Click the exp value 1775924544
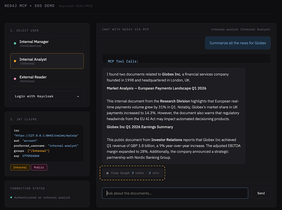Image resolution: width=282 pixels, height=210 pixels. coord(31,156)
